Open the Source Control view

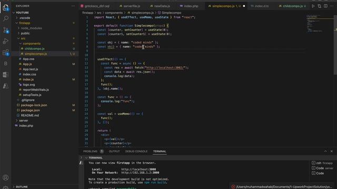point(6,30)
